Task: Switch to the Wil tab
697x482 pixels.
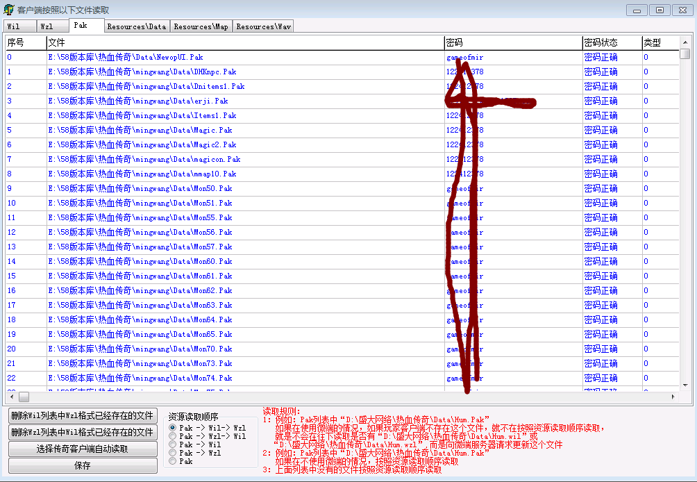Action: pos(19,26)
